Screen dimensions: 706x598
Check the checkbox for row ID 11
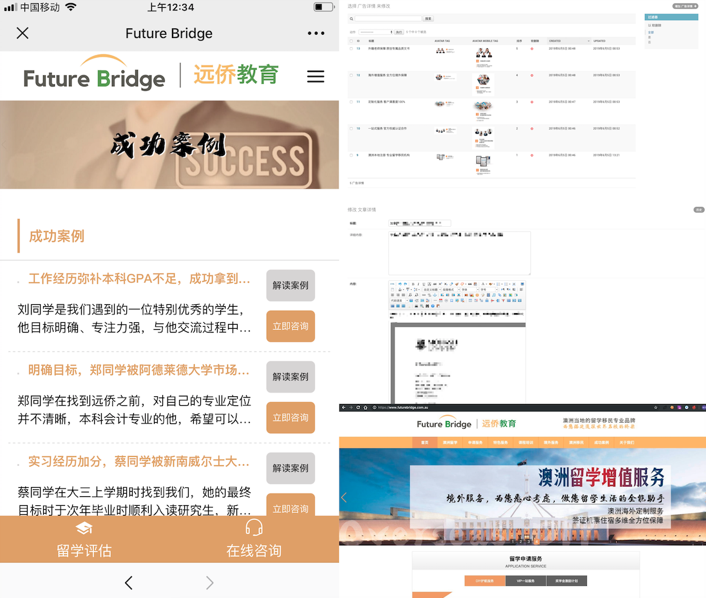point(351,102)
